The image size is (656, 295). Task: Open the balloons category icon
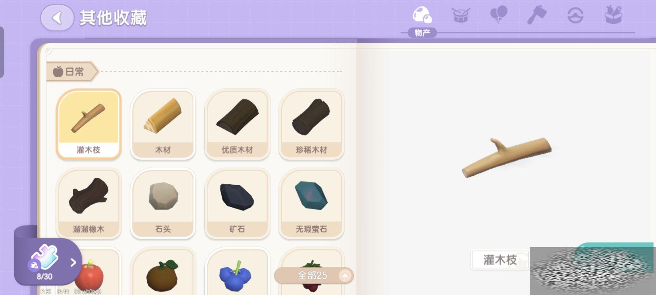498,15
